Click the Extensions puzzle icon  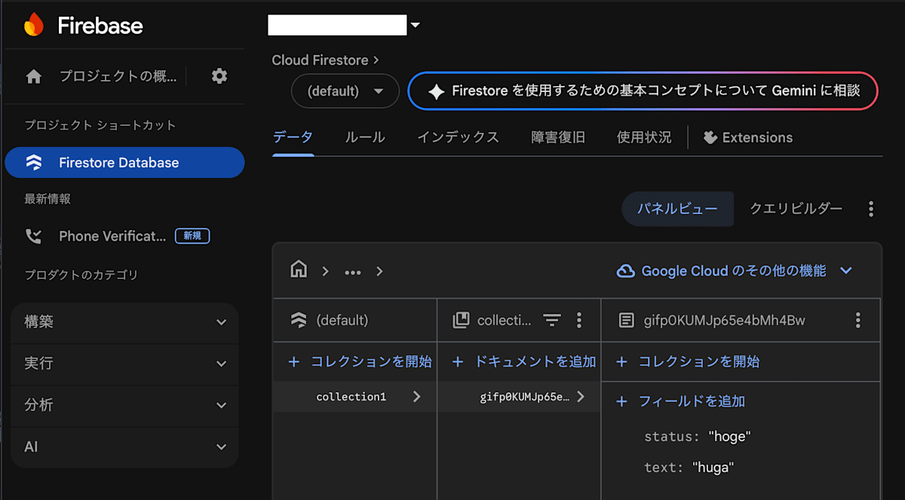709,137
